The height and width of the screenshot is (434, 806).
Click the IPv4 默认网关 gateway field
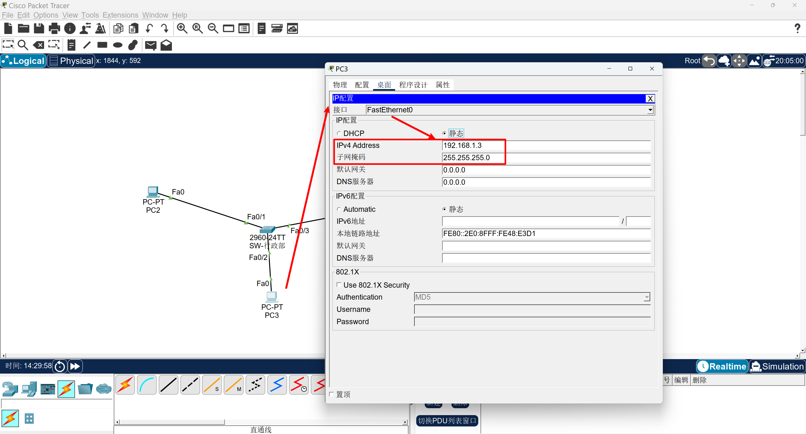(x=546, y=170)
